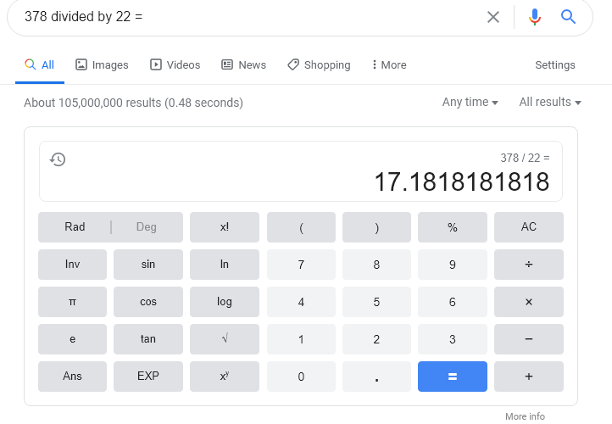Click the blue equals button
The image size is (612, 424).
(453, 377)
